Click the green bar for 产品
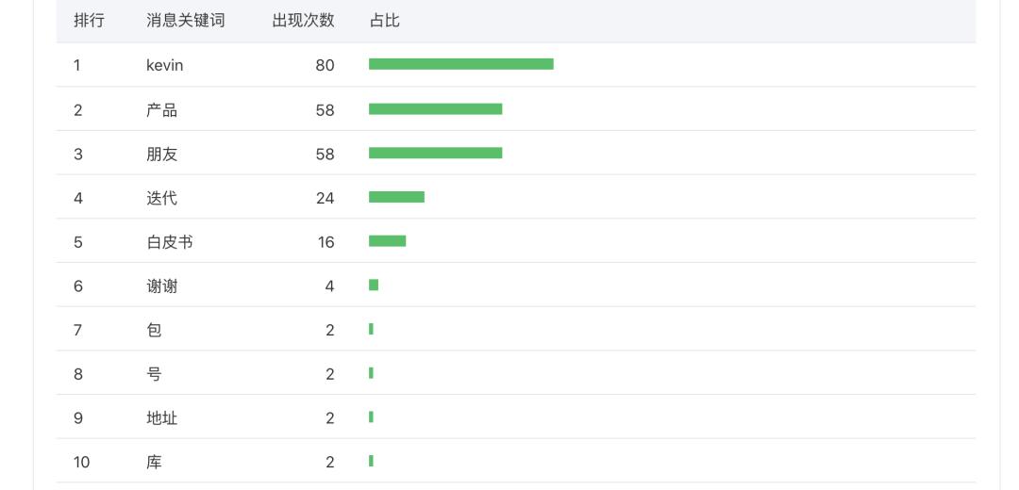Image resolution: width=1019 pixels, height=490 pixels. click(435, 108)
